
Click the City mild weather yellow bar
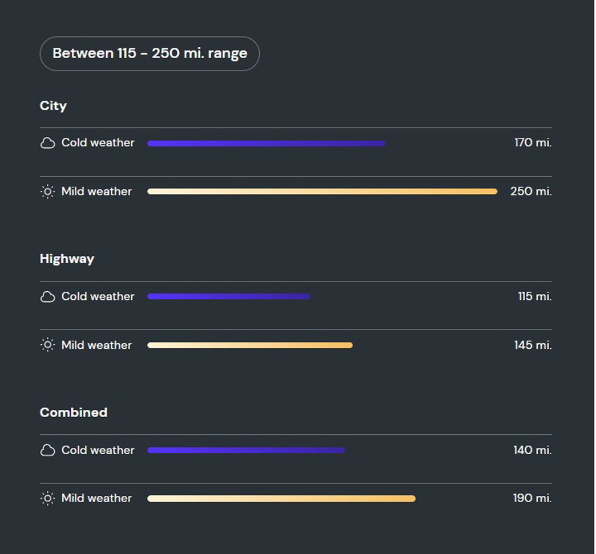point(322,192)
